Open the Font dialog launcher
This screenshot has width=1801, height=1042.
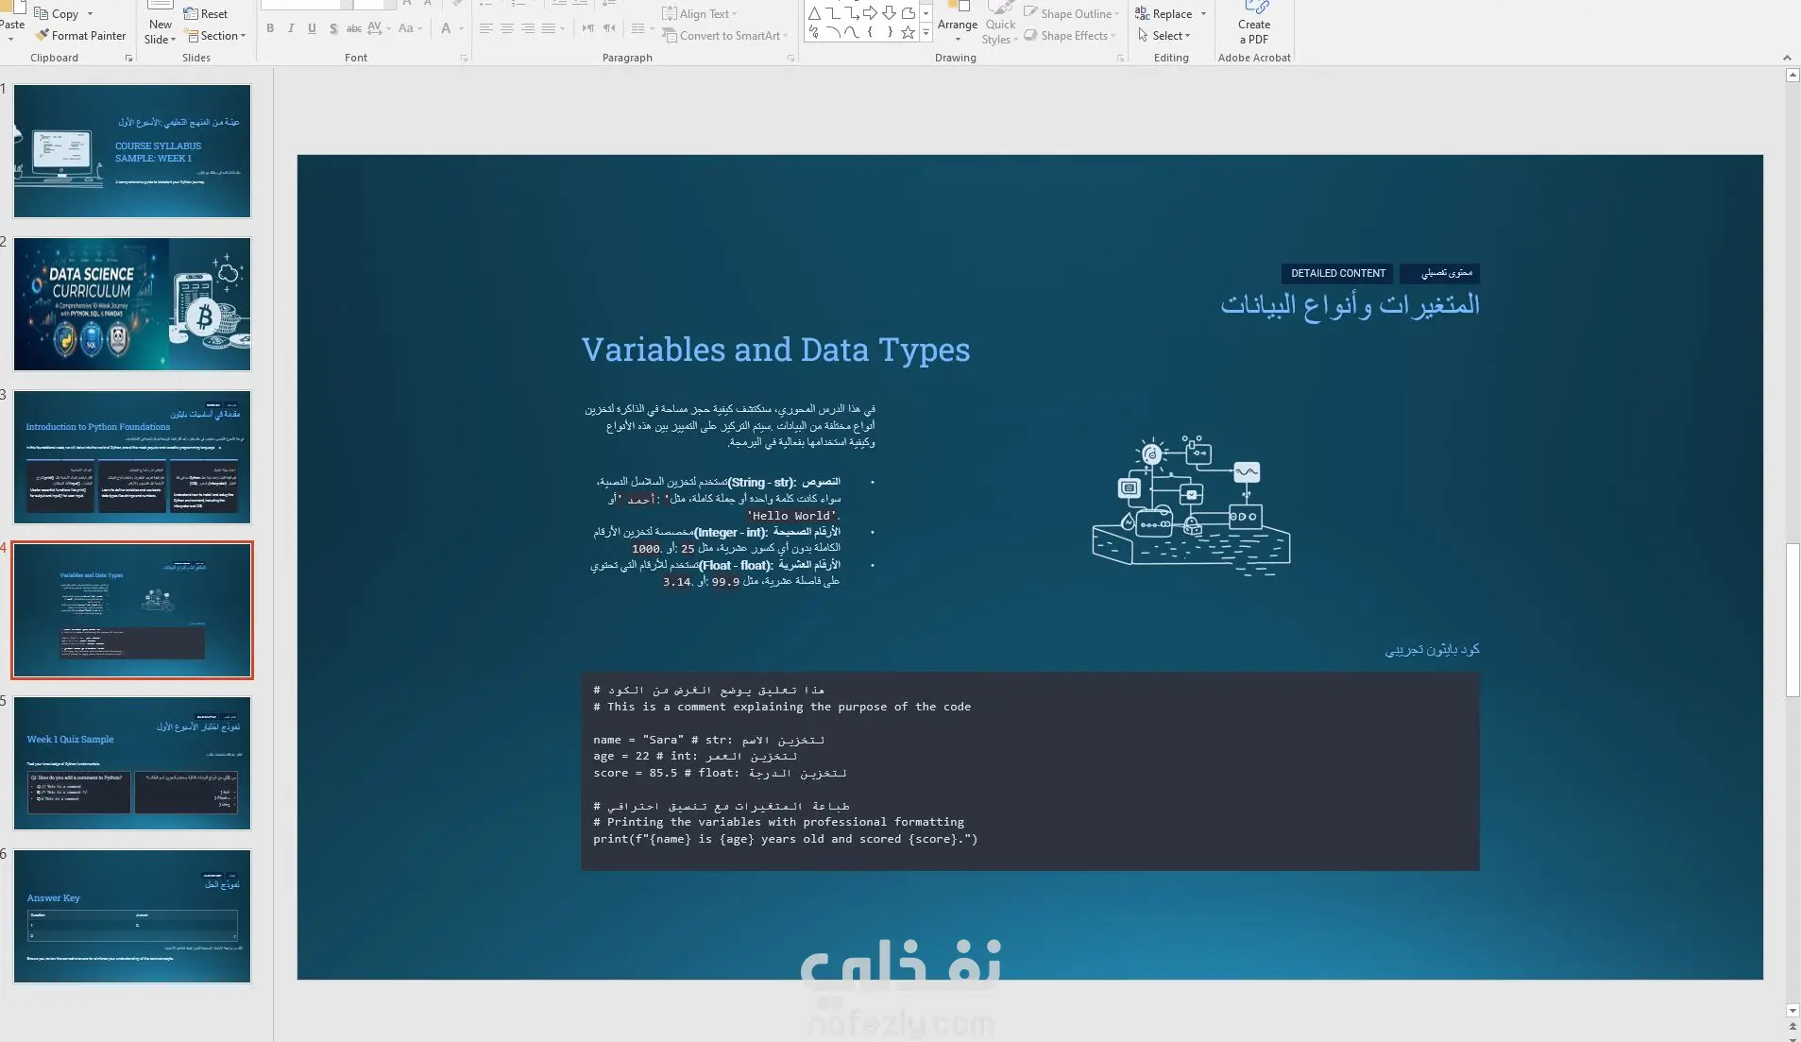click(x=464, y=59)
